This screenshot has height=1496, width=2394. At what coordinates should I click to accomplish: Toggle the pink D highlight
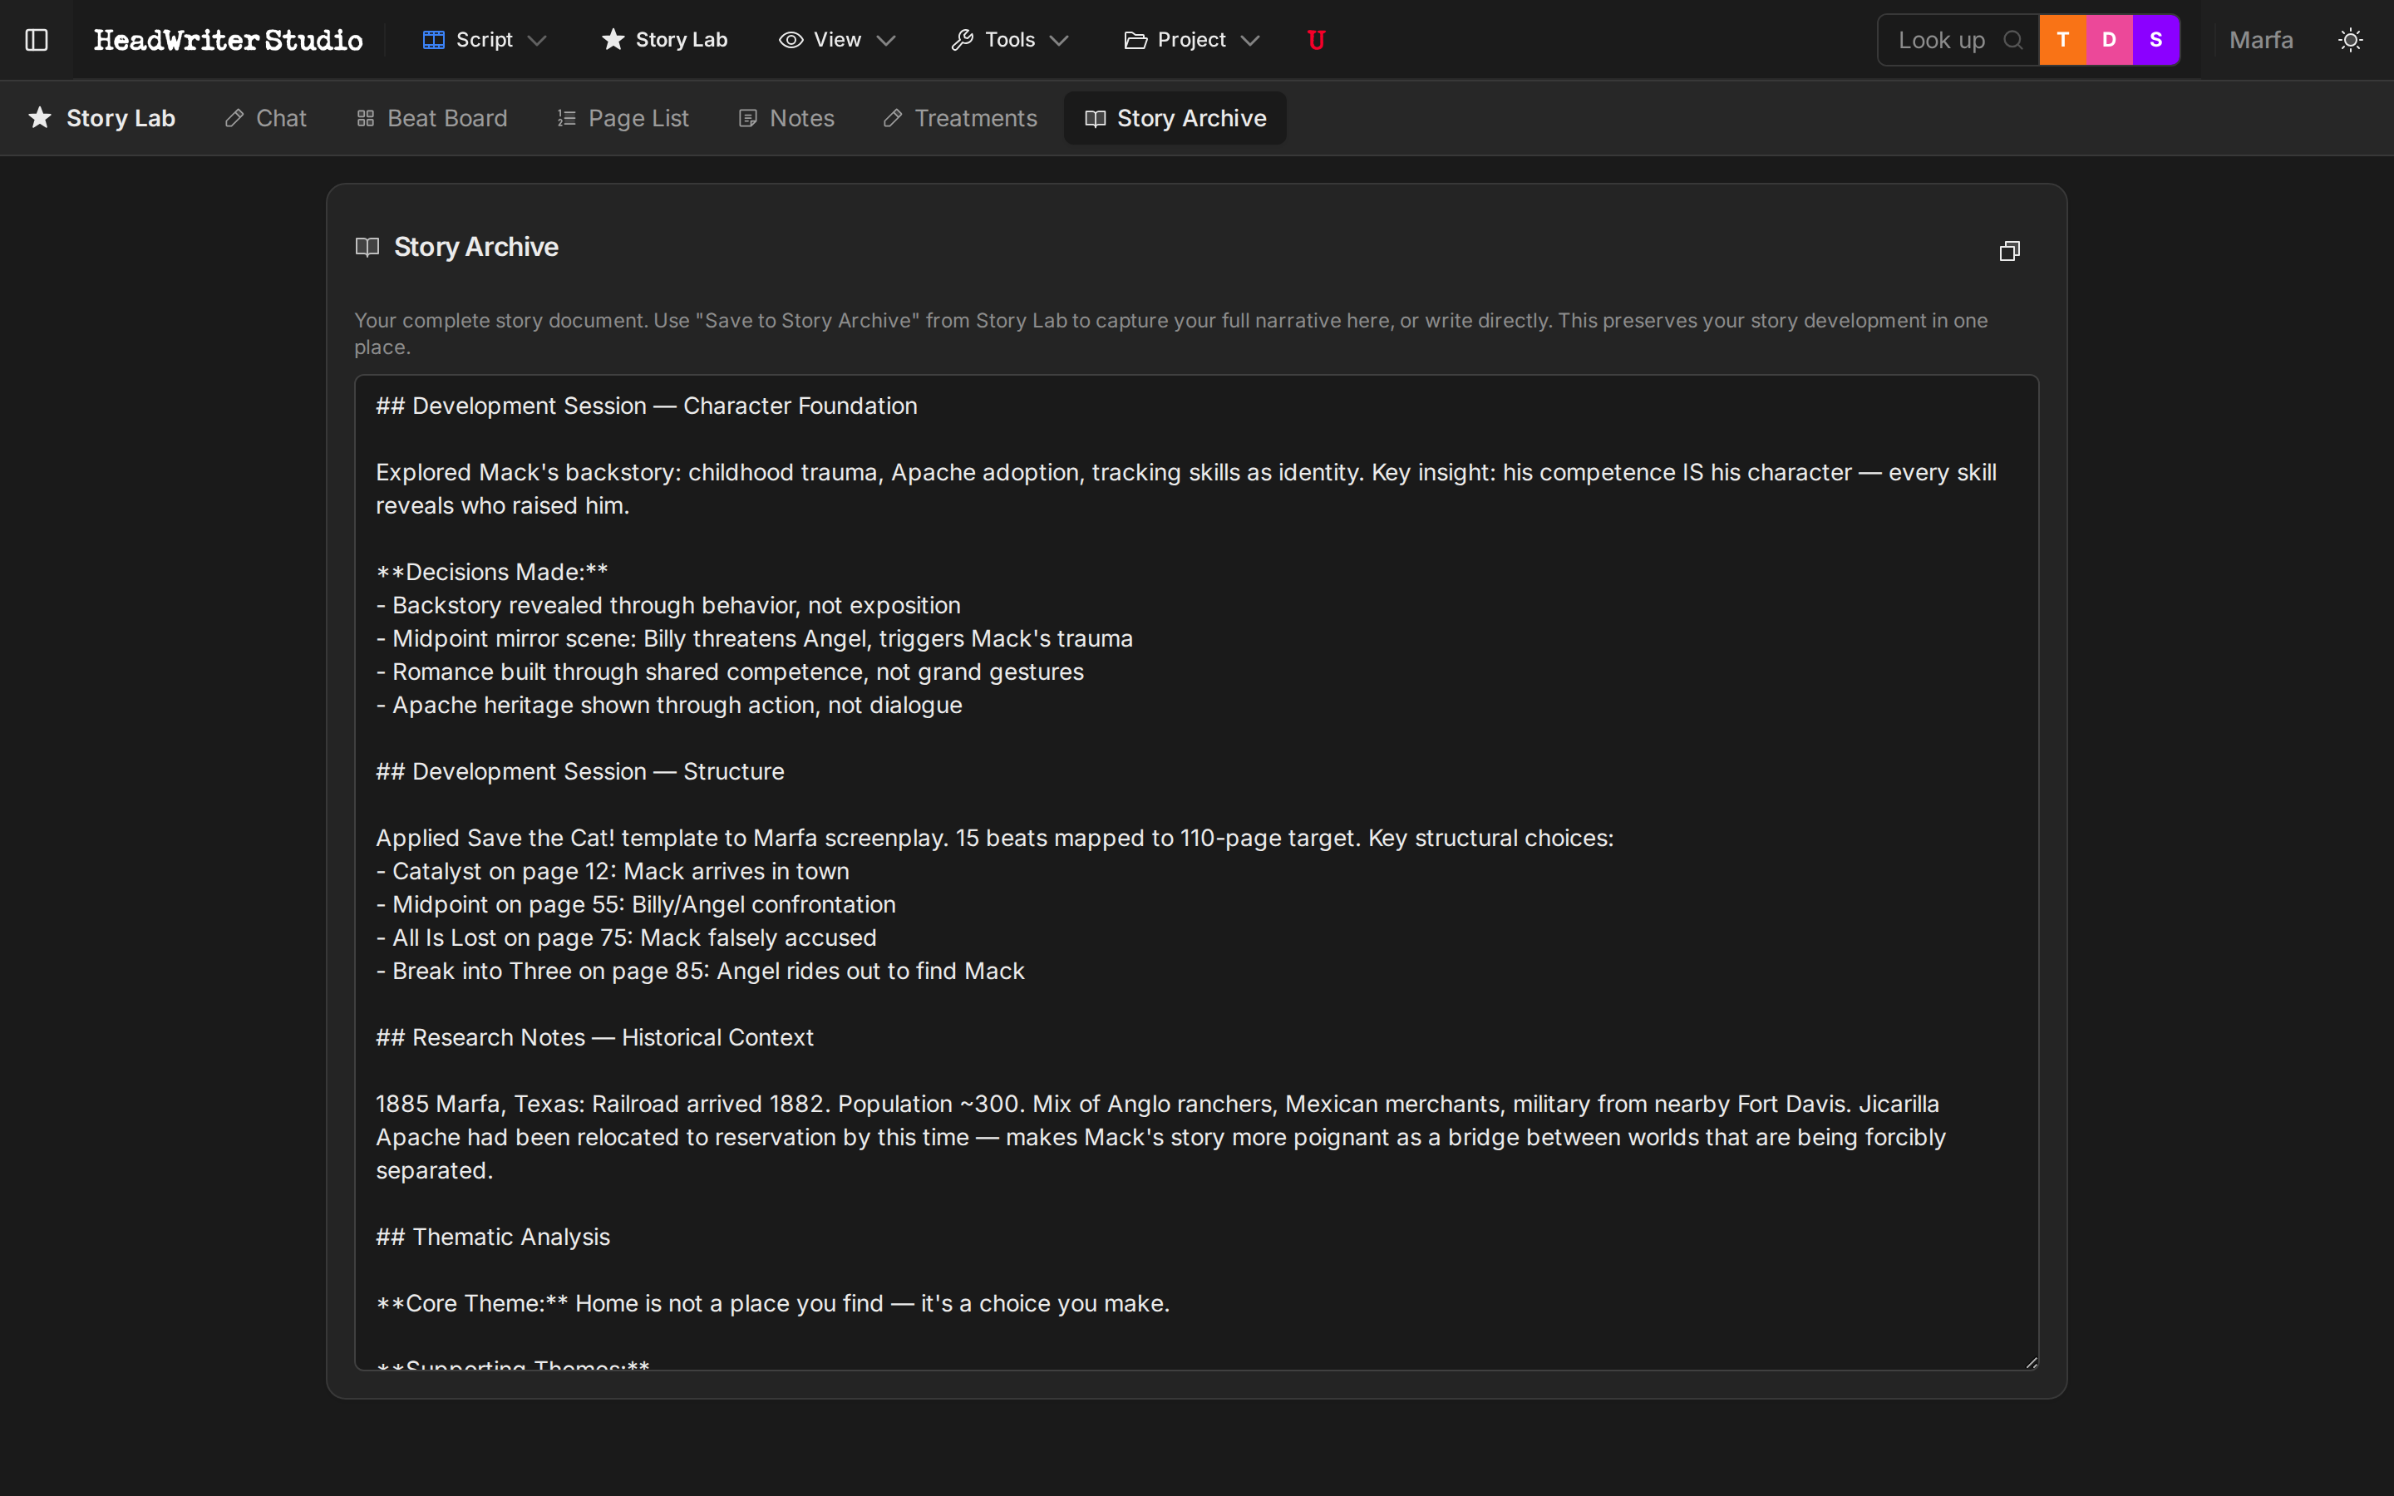point(2109,40)
